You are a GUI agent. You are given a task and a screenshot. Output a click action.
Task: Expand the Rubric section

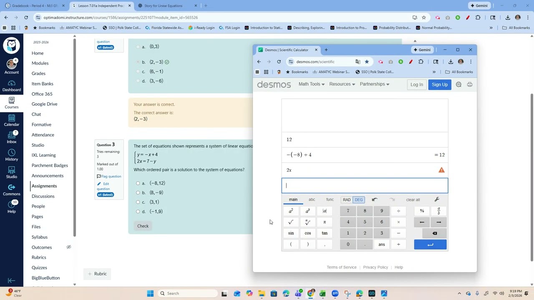(97, 274)
